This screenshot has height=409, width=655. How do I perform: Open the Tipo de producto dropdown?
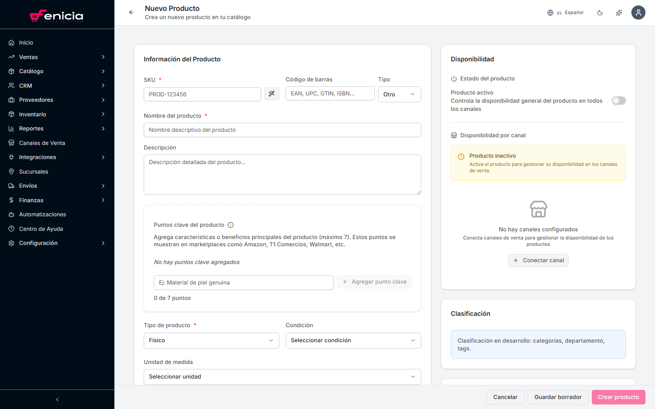(x=211, y=340)
